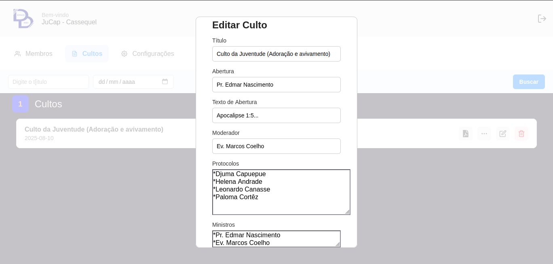553x264 pixels.
Task: Focus the Abertura input field
Action: (x=276, y=85)
